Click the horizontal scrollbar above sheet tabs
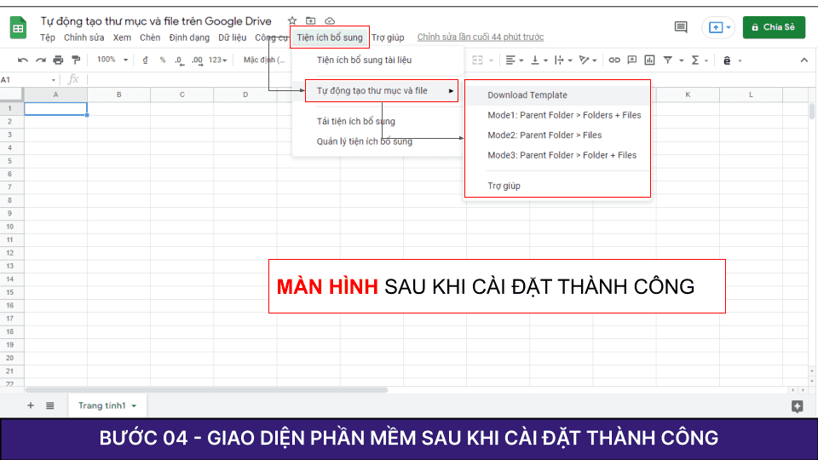The image size is (818, 460). (x=204, y=390)
